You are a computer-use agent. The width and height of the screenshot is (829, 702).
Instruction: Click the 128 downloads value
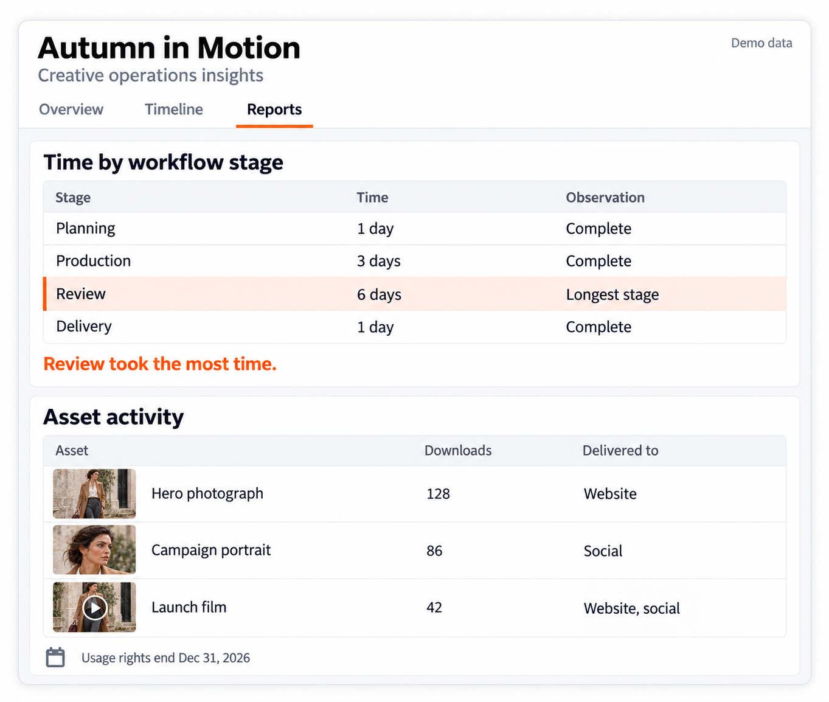point(438,494)
